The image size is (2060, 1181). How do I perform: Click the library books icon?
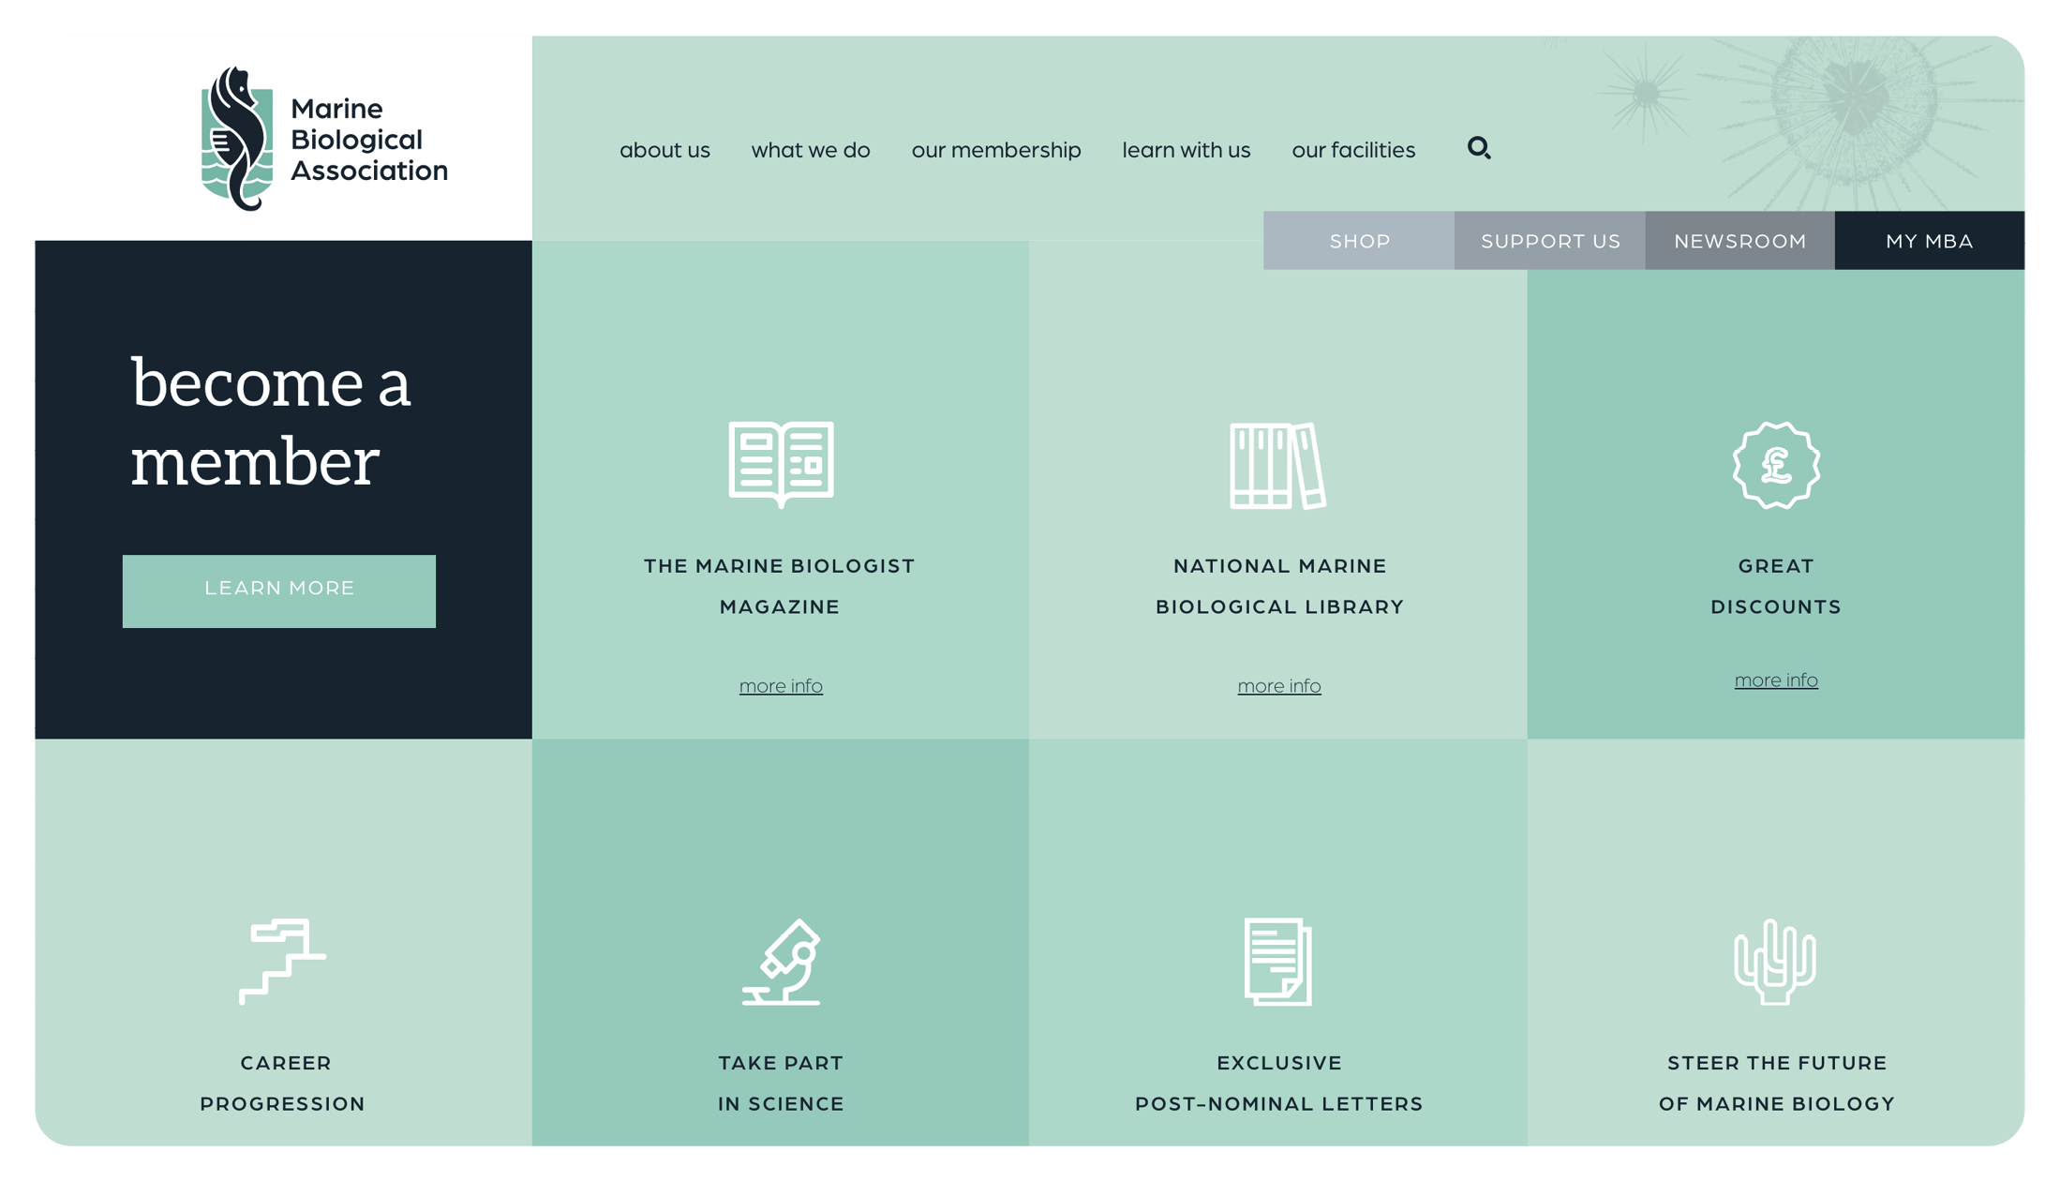(1278, 465)
